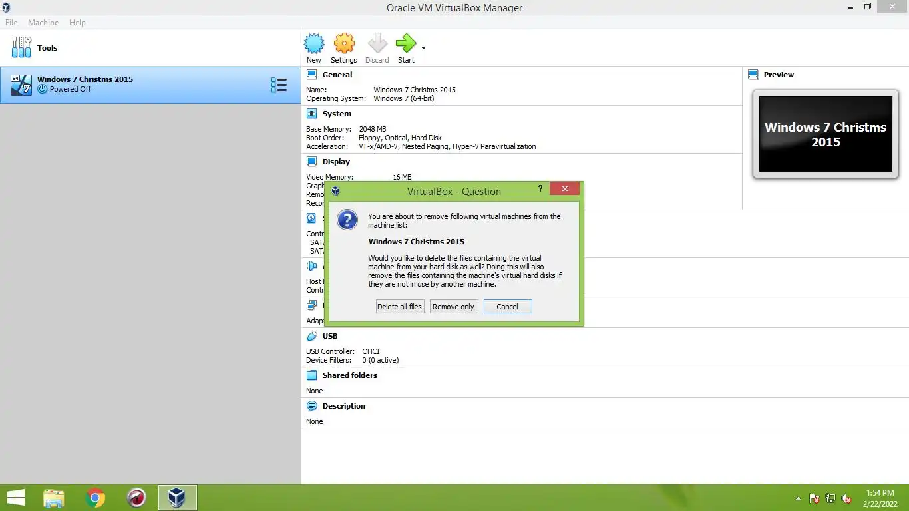909x511 pixels.
Task: Click the Shared folders section header
Action: point(350,375)
